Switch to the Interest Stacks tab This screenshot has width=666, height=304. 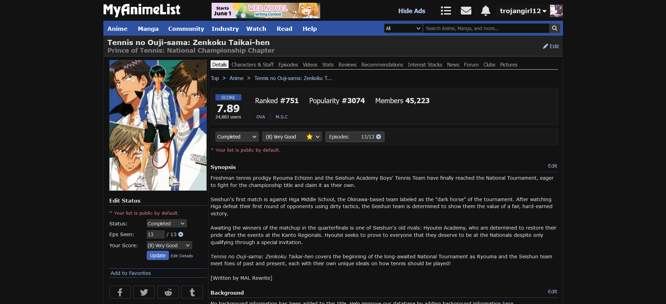pyautogui.click(x=425, y=65)
